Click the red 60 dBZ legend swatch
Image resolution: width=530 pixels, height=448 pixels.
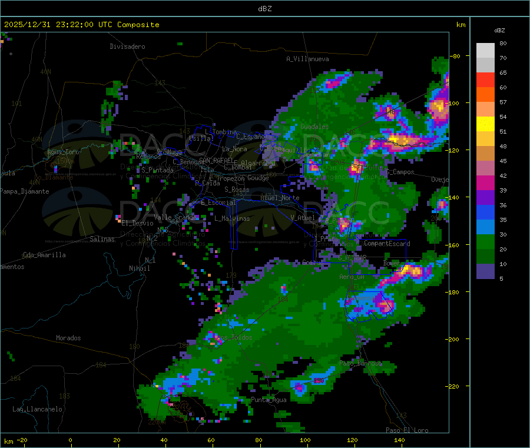[485, 79]
